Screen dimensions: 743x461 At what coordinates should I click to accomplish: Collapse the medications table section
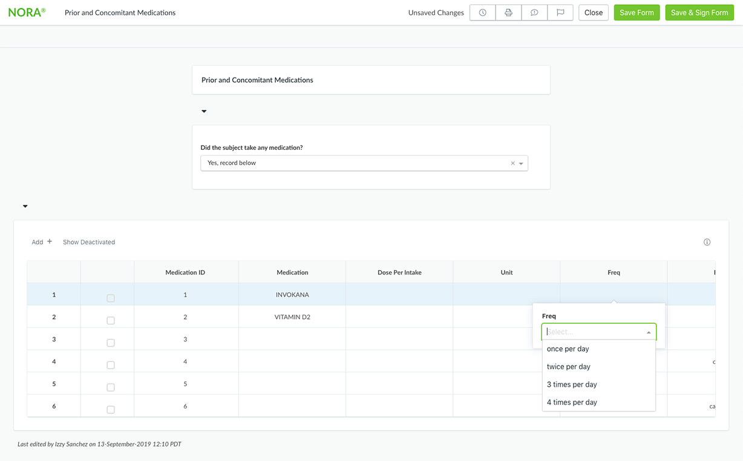(x=25, y=207)
